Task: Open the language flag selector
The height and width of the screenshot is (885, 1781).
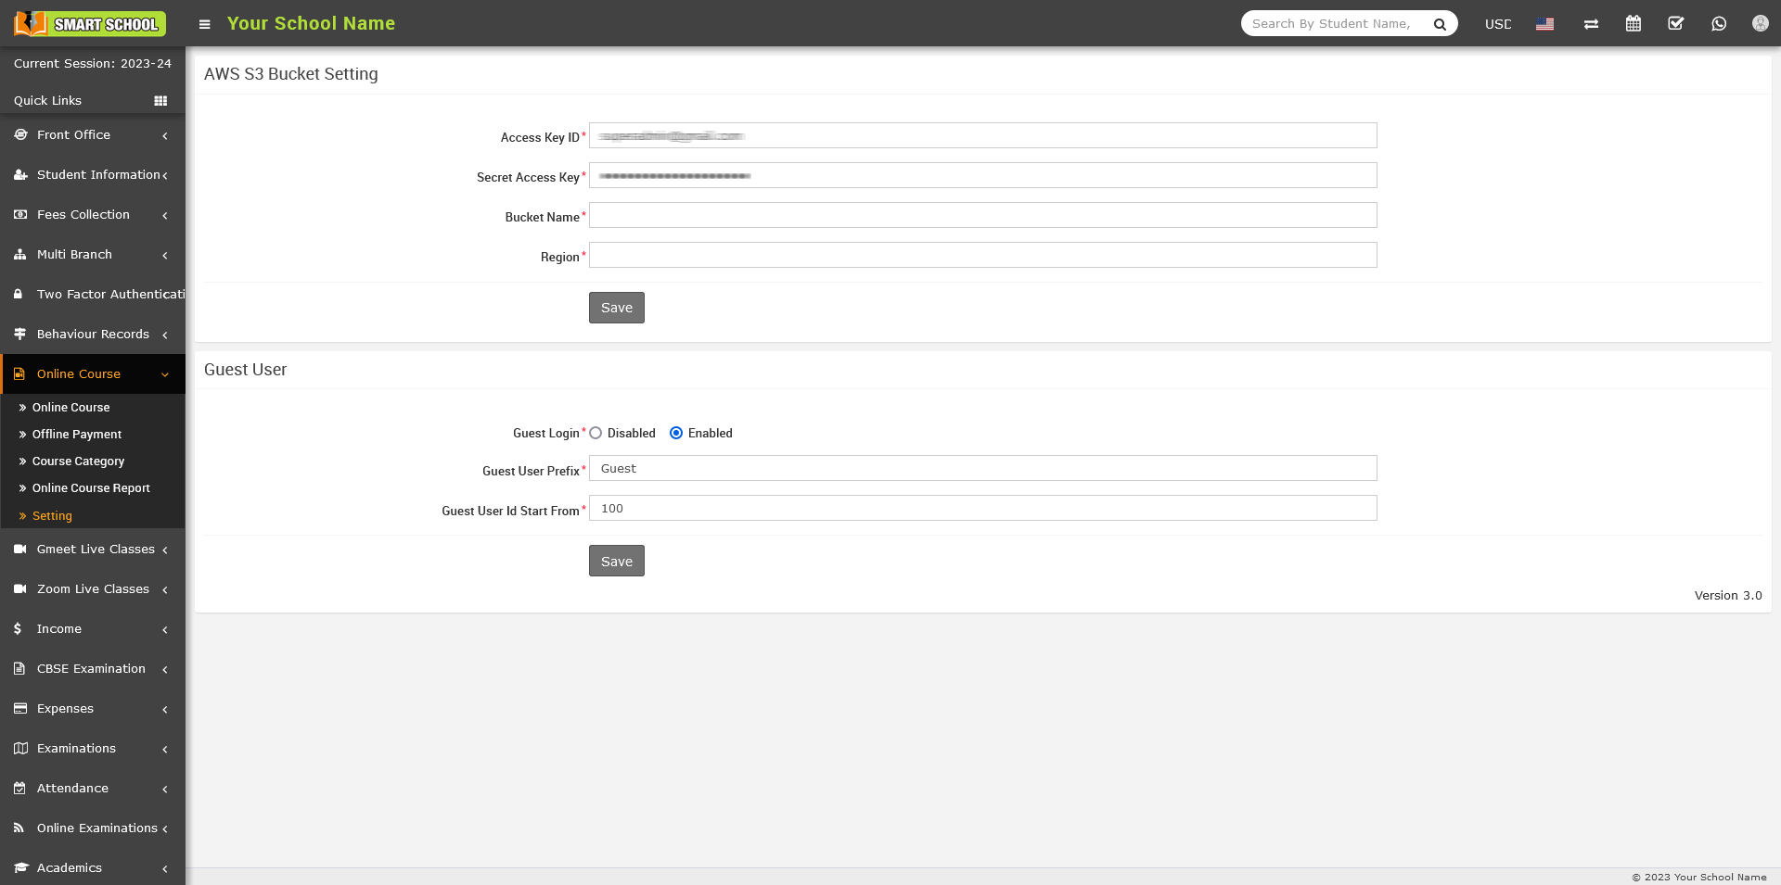Action: point(1544,24)
